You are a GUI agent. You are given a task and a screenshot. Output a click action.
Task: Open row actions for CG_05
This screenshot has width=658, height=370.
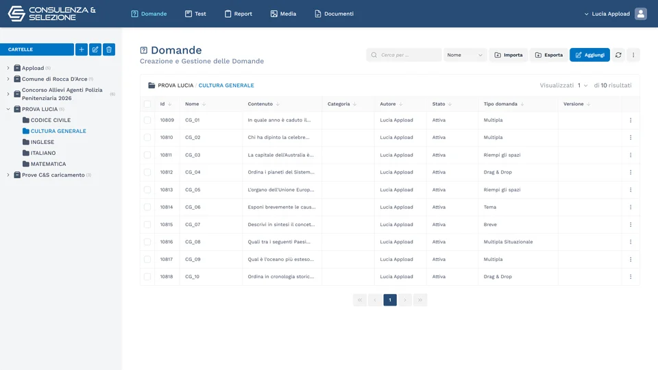[631, 190]
